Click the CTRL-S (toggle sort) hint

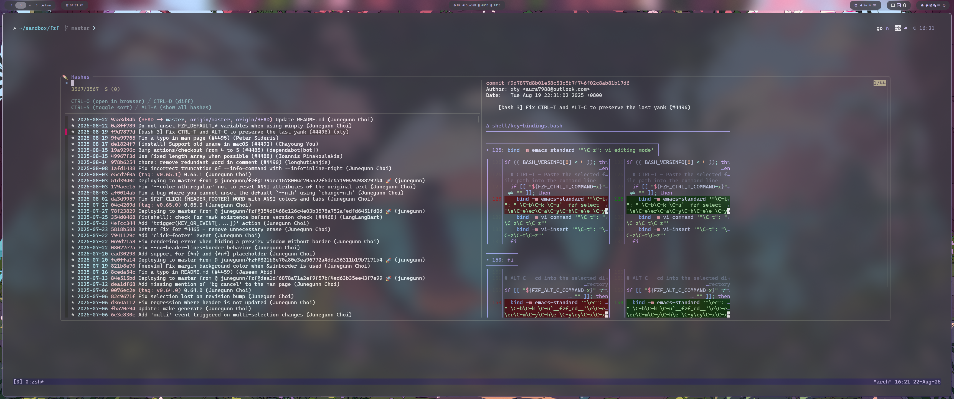[102, 108]
